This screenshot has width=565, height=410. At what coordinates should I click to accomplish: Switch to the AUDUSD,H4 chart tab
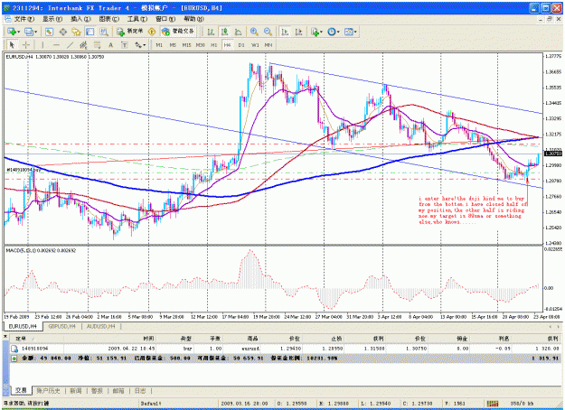[x=100, y=327]
